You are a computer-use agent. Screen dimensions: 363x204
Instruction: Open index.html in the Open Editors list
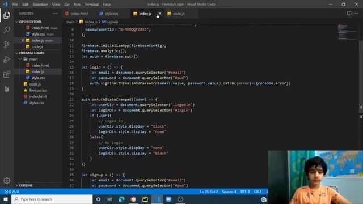(x=40, y=28)
